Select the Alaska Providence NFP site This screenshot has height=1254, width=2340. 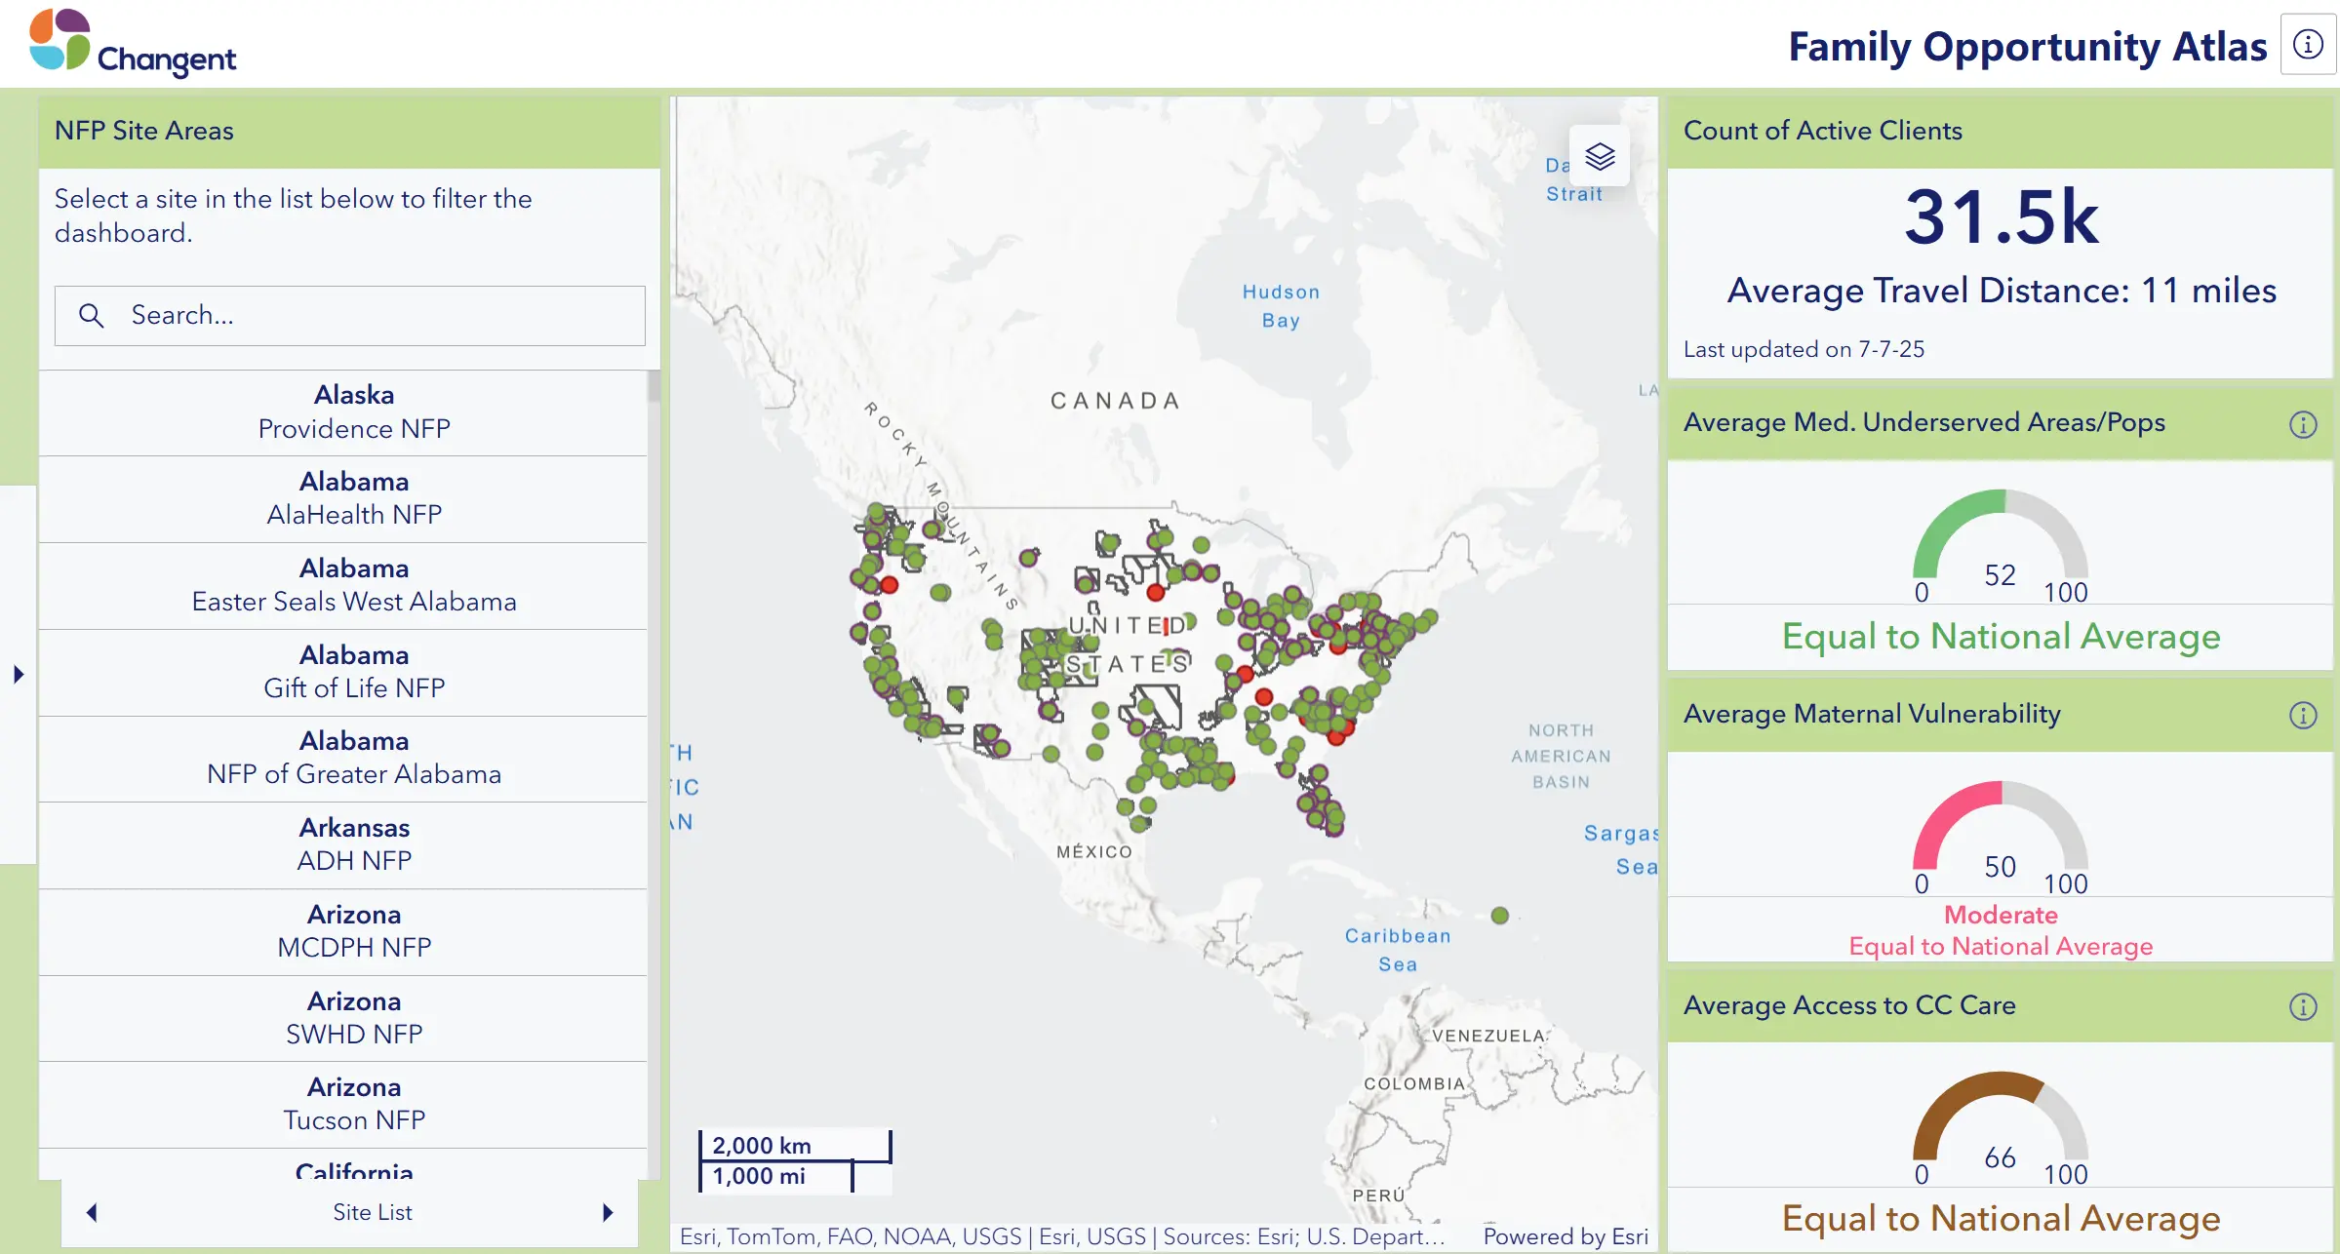[x=353, y=411]
